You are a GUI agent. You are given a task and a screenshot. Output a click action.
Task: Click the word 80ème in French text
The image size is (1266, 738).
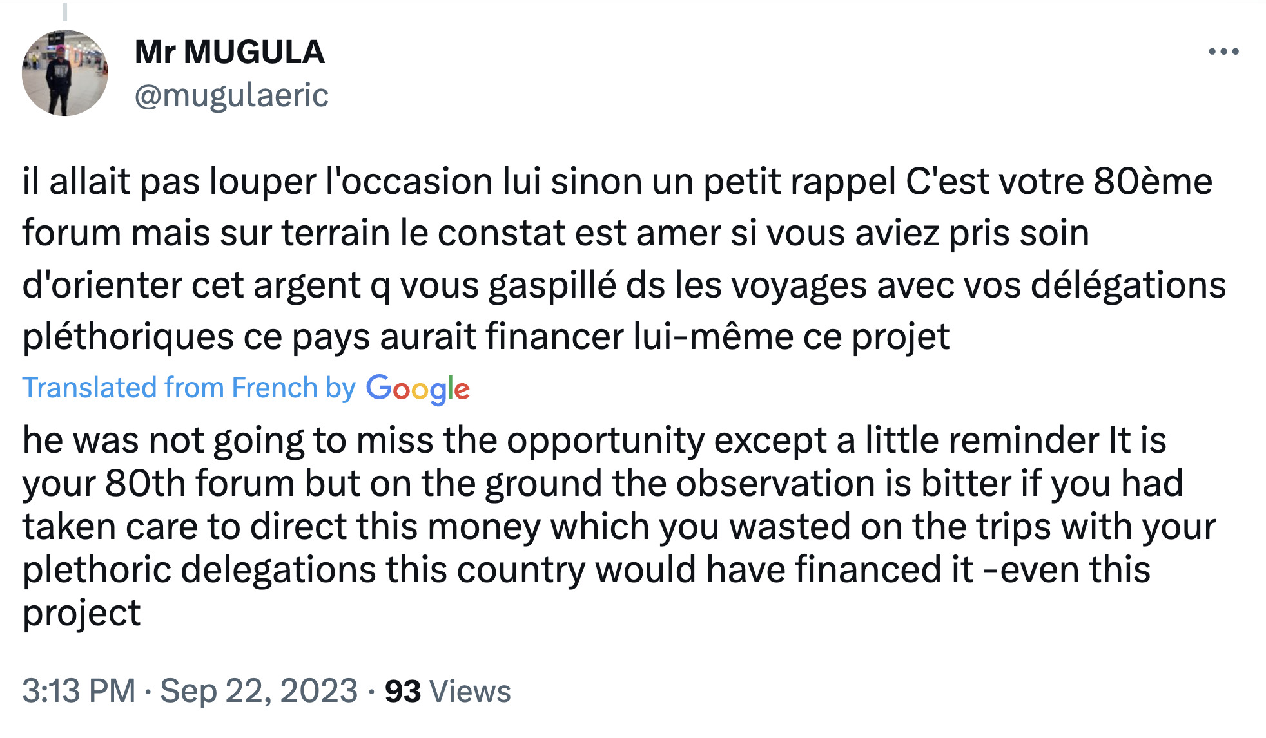click(1153, 181)
